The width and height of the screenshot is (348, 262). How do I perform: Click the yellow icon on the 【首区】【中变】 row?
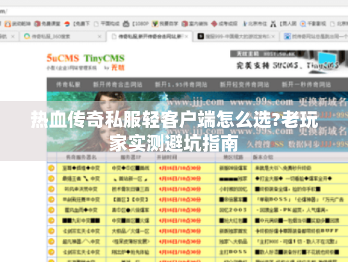[x=51, y=200]
